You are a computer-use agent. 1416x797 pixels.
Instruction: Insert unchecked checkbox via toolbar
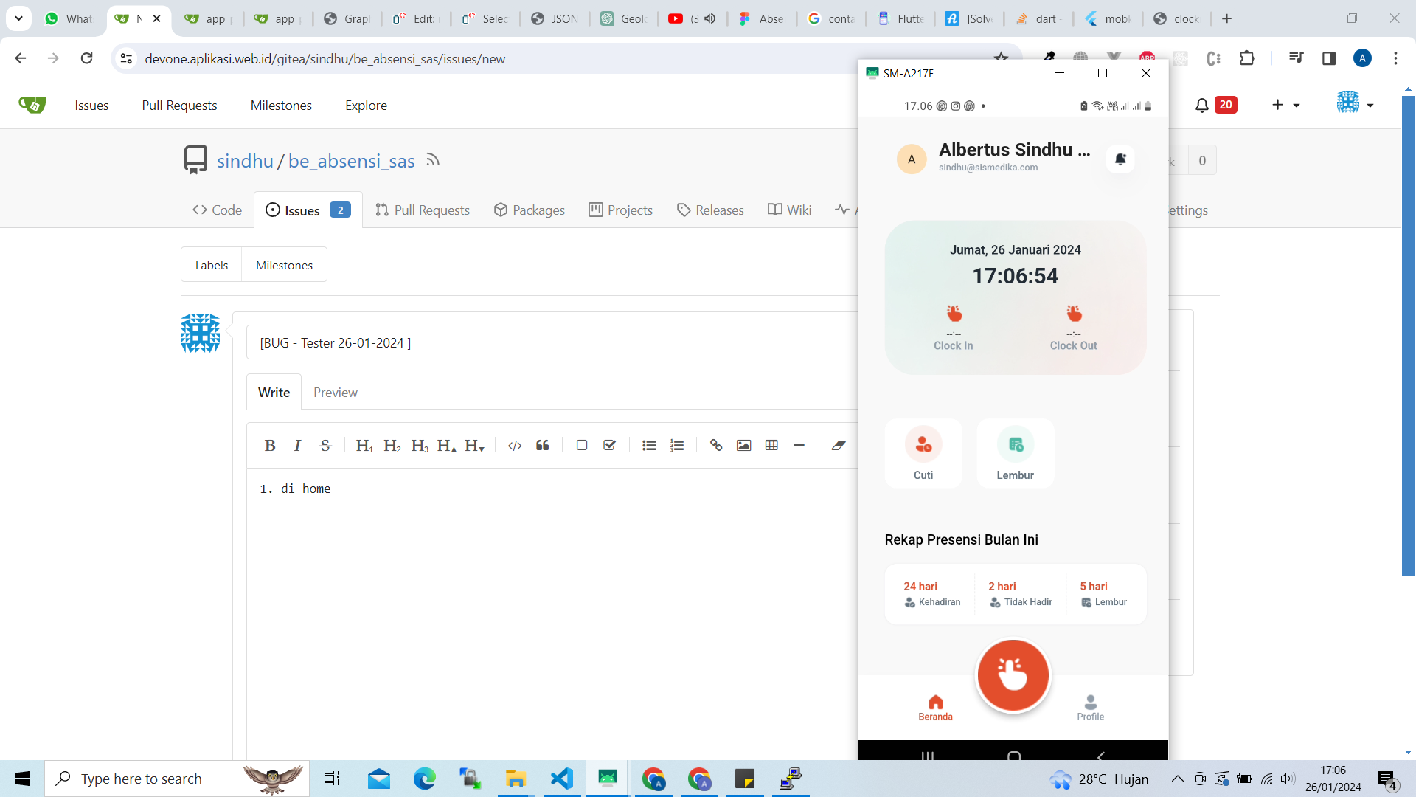(x=582, y=445)
